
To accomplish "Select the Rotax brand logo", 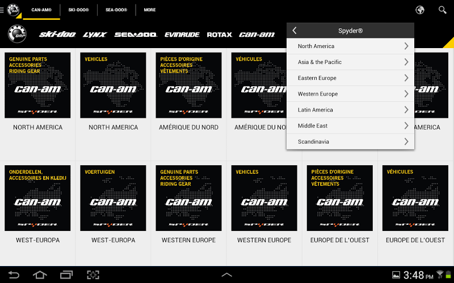I will tap(220, 35).
